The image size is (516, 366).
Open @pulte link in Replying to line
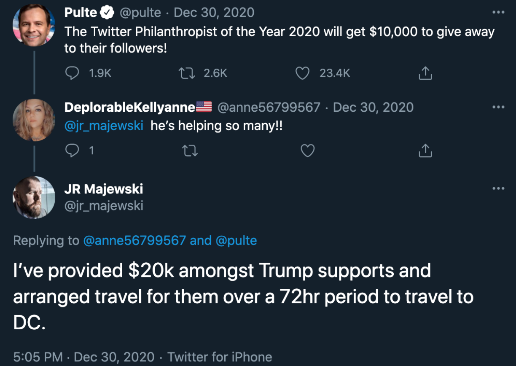(236, 240)
